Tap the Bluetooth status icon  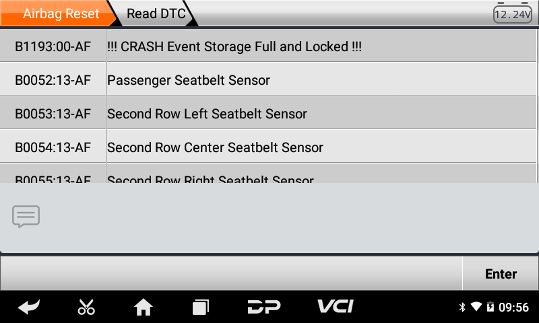tap(462, 308)
